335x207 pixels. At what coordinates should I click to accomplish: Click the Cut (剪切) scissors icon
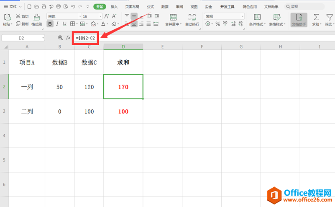[19, 16]
